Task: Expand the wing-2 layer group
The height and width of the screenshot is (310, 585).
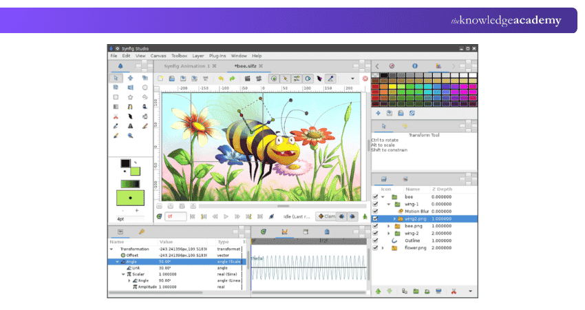Action: [388, 234]
